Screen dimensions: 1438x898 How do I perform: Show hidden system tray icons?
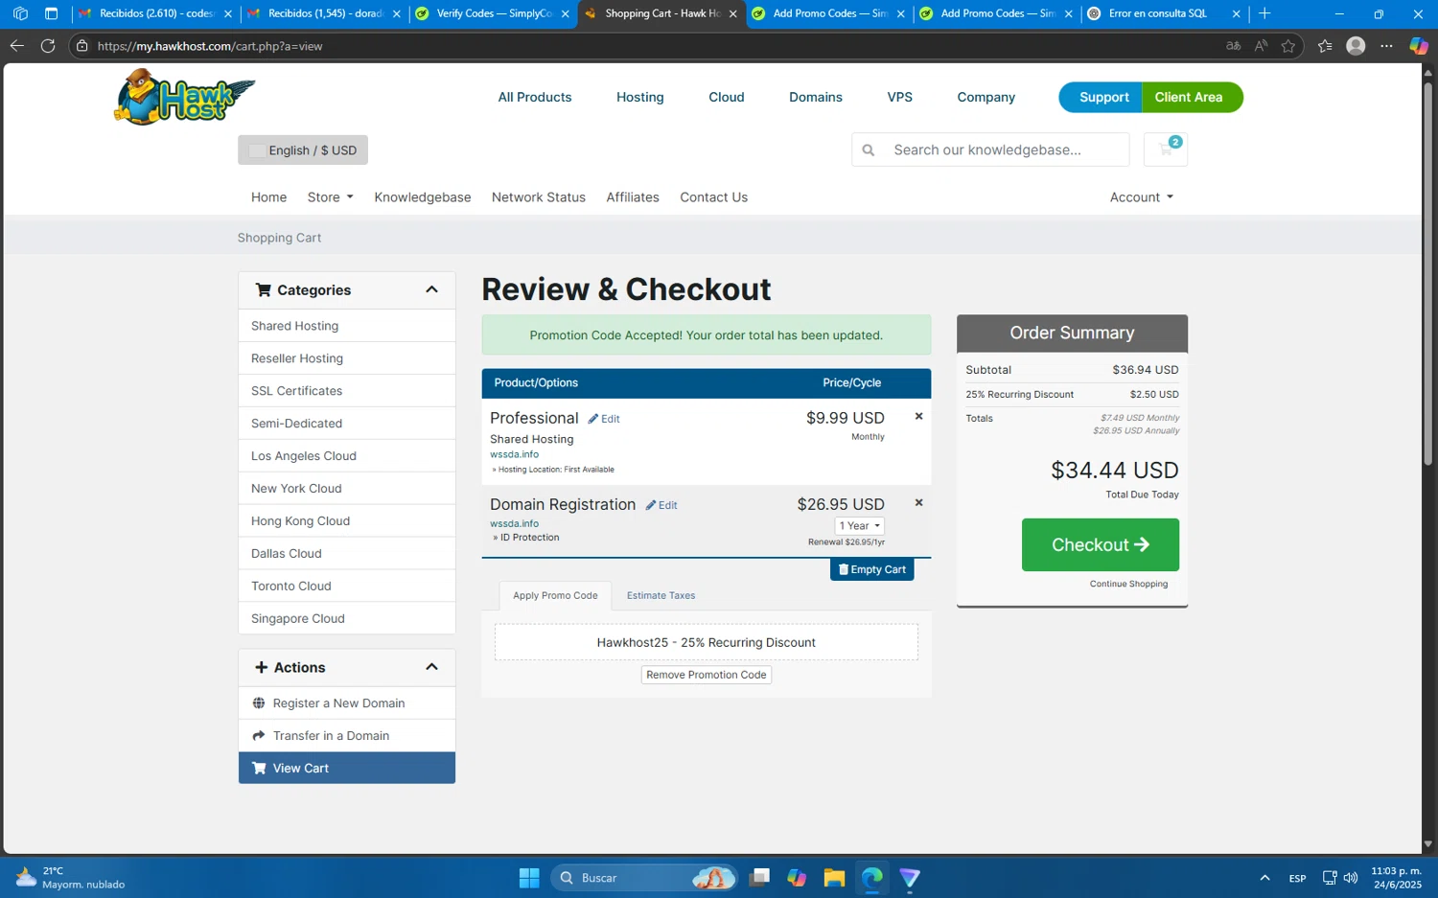1264,878
